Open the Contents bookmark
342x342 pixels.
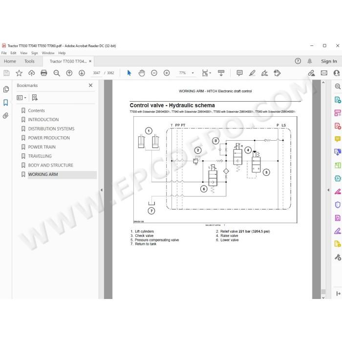click(x=37, y=110)
